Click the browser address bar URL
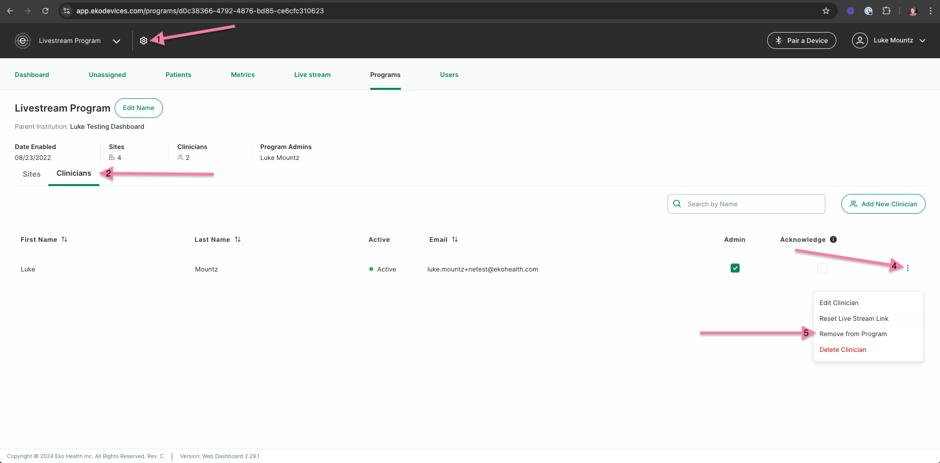The height and width of the screenshot is (463, 940). tap(200, 11)
